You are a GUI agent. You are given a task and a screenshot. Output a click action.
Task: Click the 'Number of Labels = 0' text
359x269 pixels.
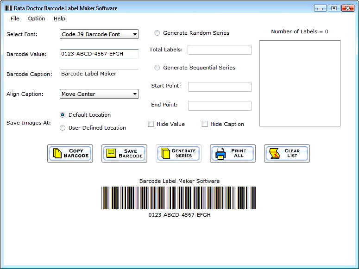click(300, 31)
